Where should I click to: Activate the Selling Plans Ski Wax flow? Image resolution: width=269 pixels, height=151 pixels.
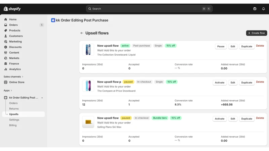(220, 119)
